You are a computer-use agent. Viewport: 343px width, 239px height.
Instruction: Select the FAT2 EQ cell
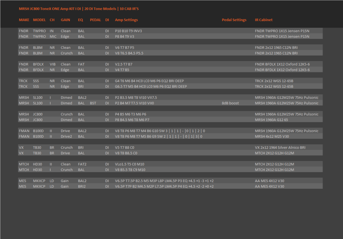82,164
